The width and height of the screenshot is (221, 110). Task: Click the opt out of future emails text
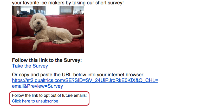click(49, 96)
